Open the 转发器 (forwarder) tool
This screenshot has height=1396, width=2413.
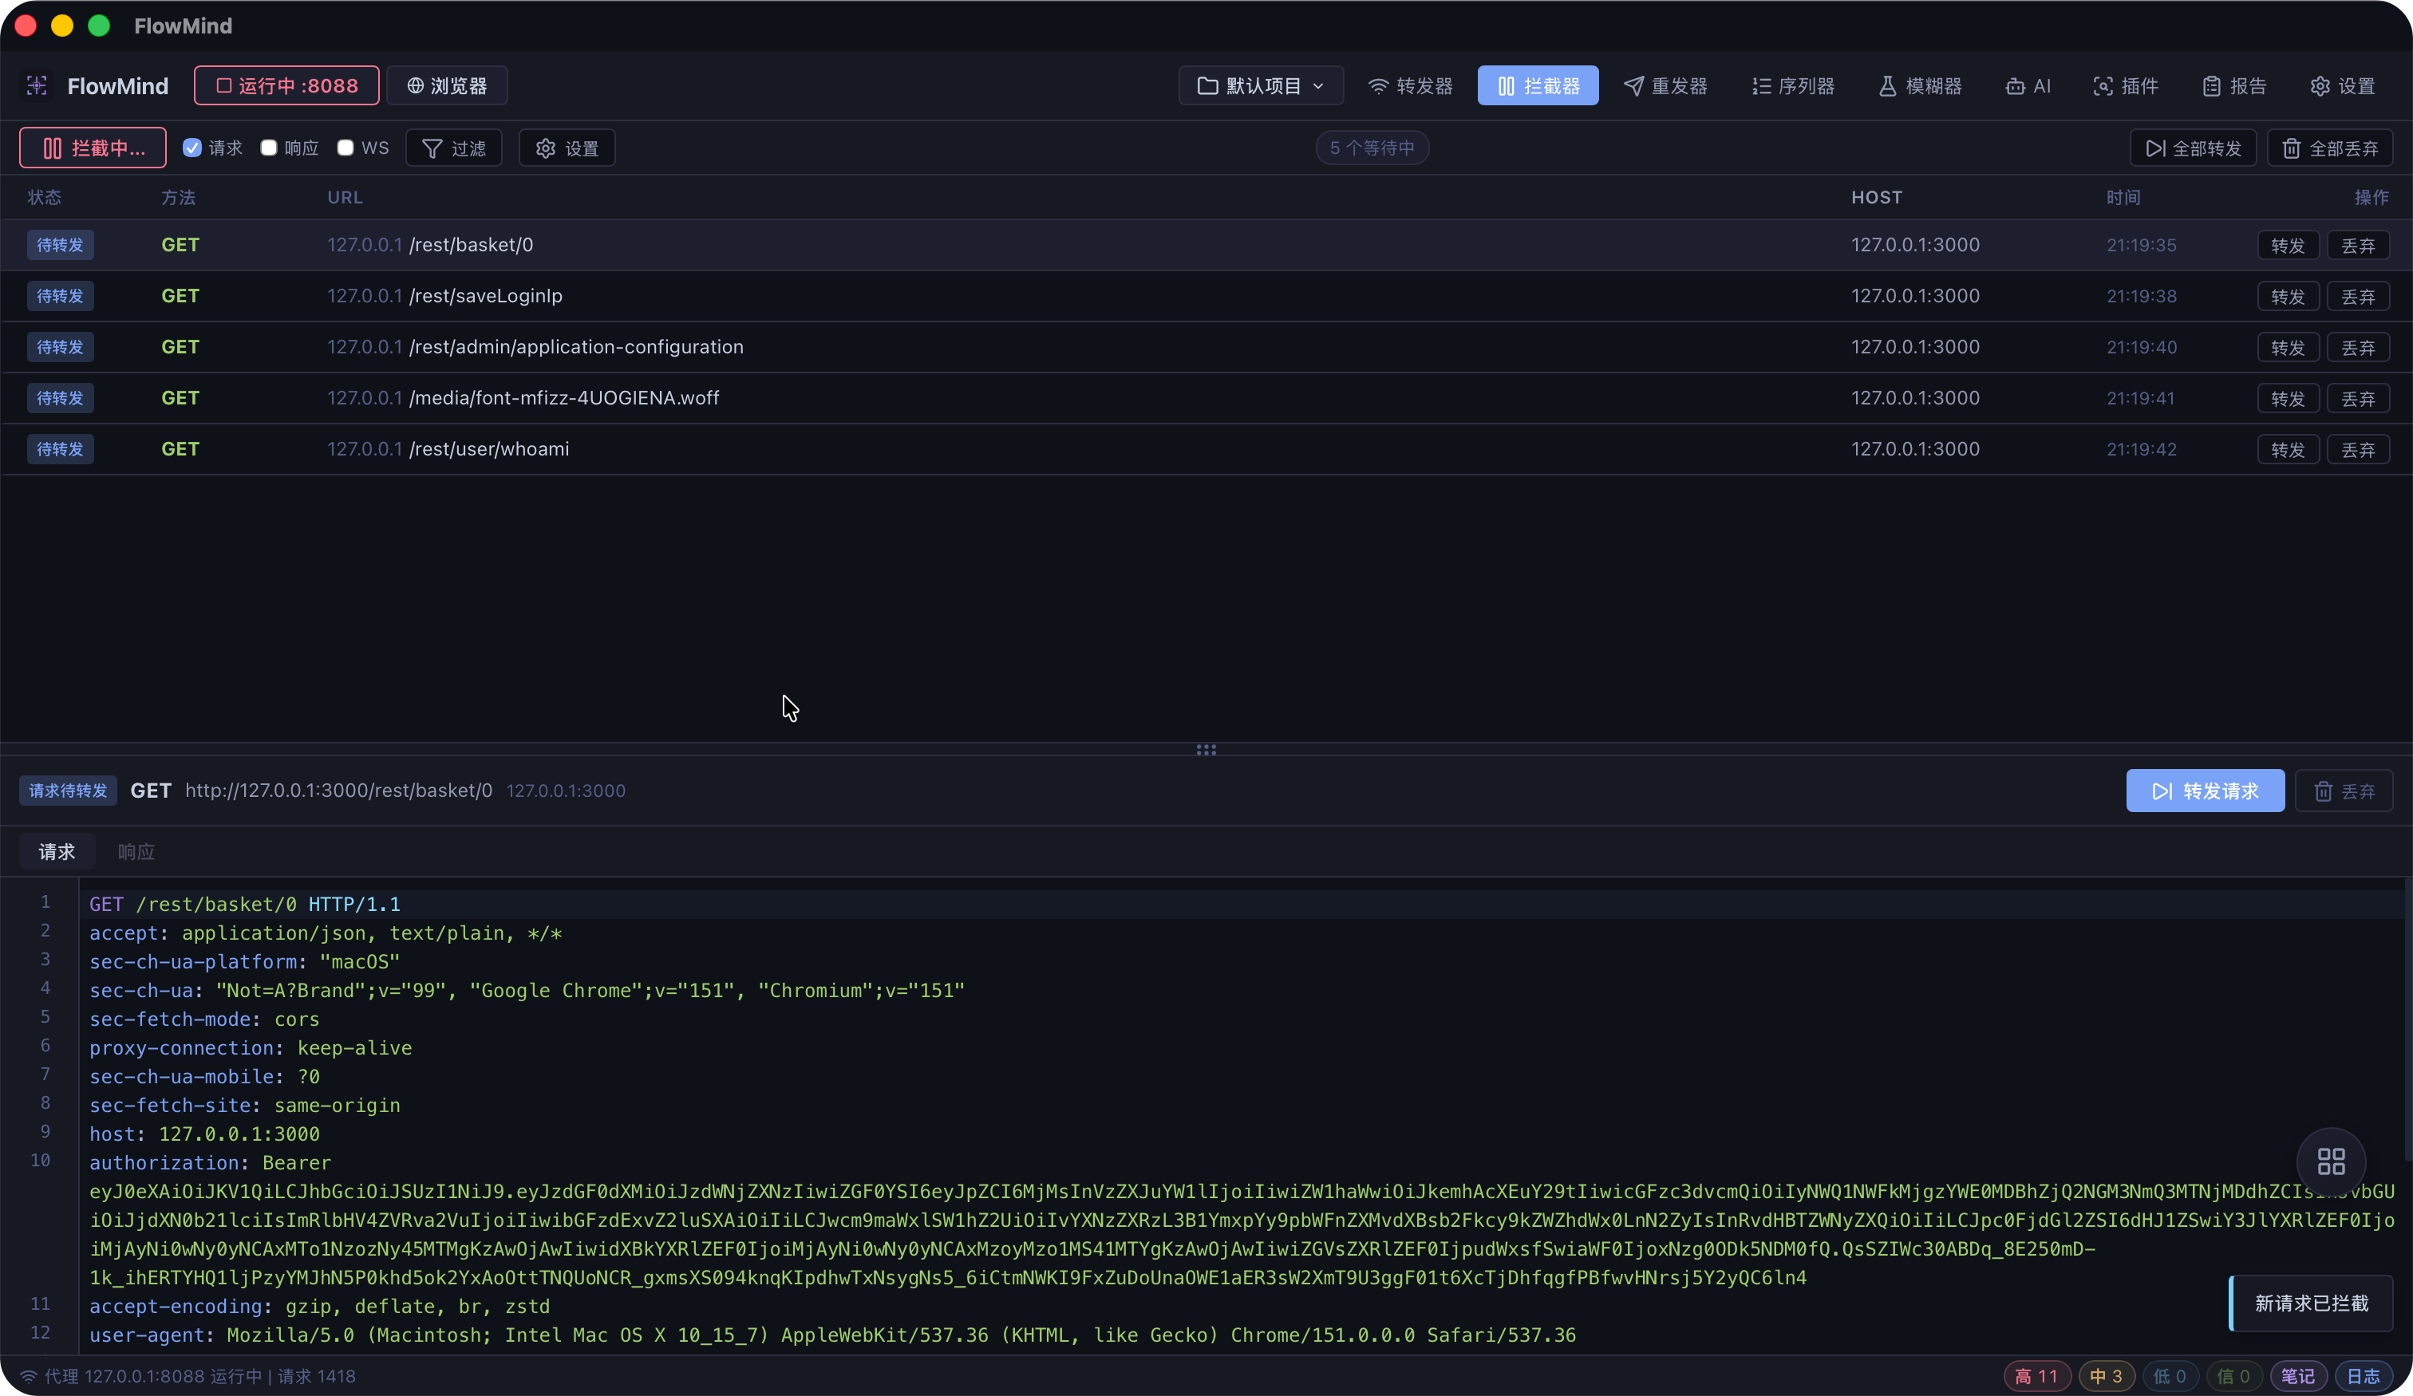point(1411,86)
